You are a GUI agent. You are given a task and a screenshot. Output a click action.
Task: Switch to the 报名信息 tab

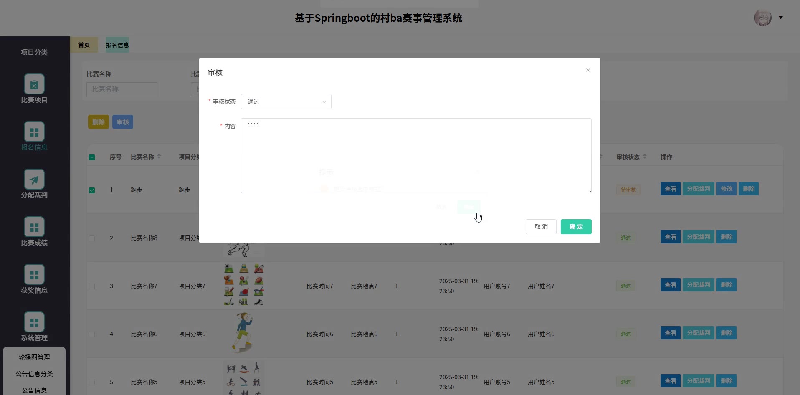tap(117, 45)
